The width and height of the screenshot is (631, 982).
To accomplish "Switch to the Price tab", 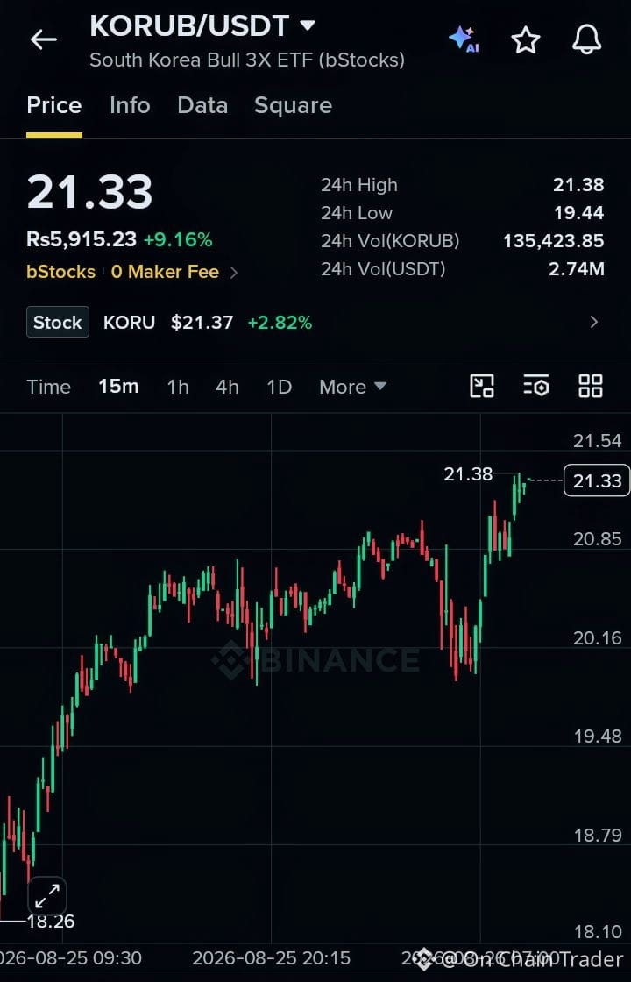I will [53, 105].
